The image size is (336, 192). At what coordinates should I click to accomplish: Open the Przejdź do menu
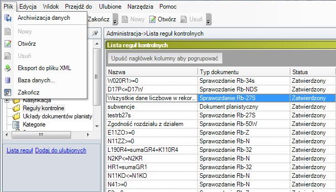coord(79,7)
